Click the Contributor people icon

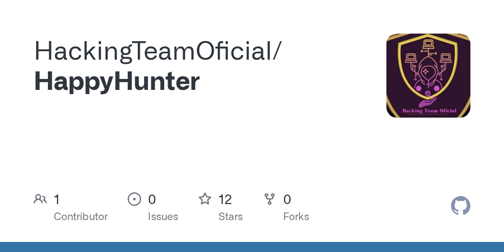[x=40, y=199]
